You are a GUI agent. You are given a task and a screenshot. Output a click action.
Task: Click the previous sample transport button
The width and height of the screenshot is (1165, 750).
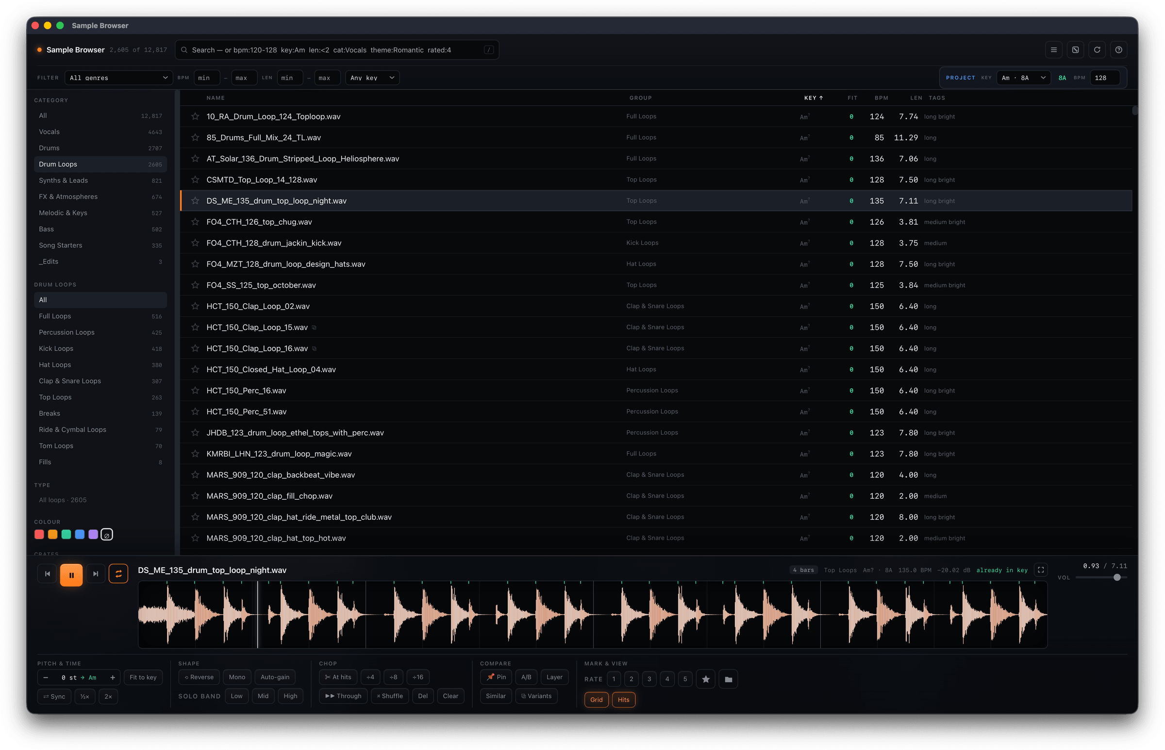coord(47,574)
